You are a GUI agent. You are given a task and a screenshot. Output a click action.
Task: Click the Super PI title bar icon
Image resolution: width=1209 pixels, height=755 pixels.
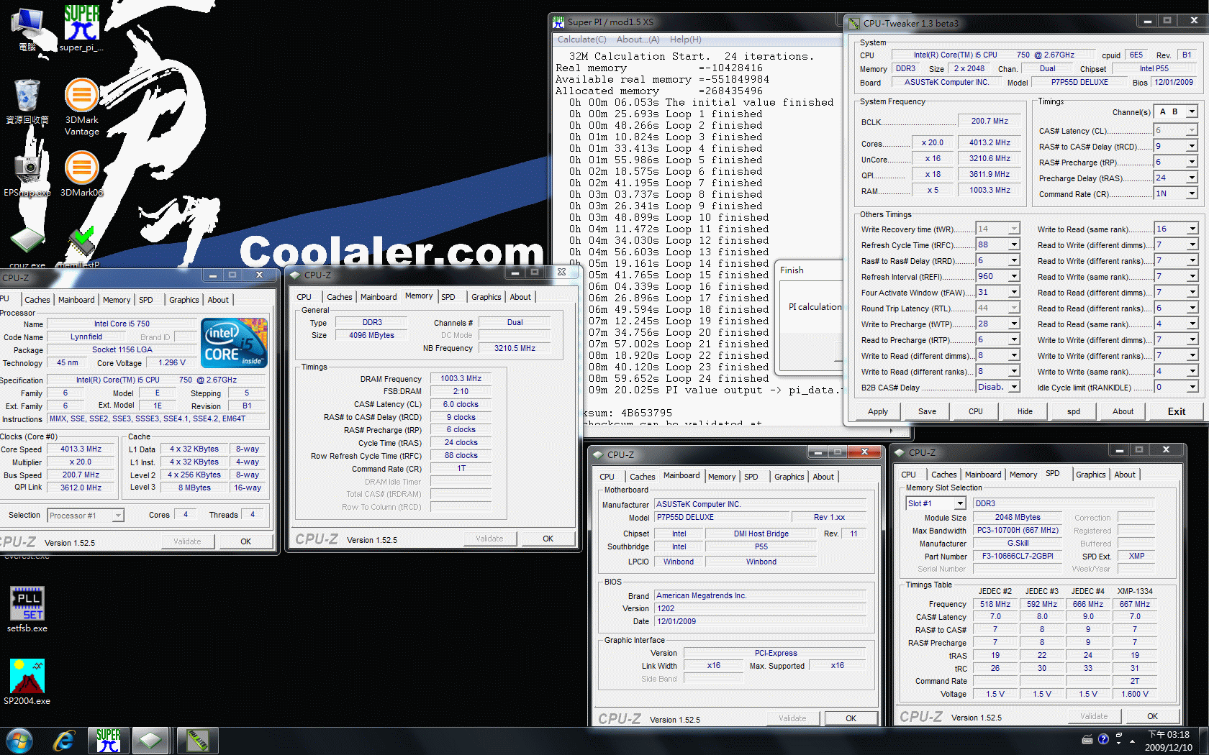coord(558,22)
